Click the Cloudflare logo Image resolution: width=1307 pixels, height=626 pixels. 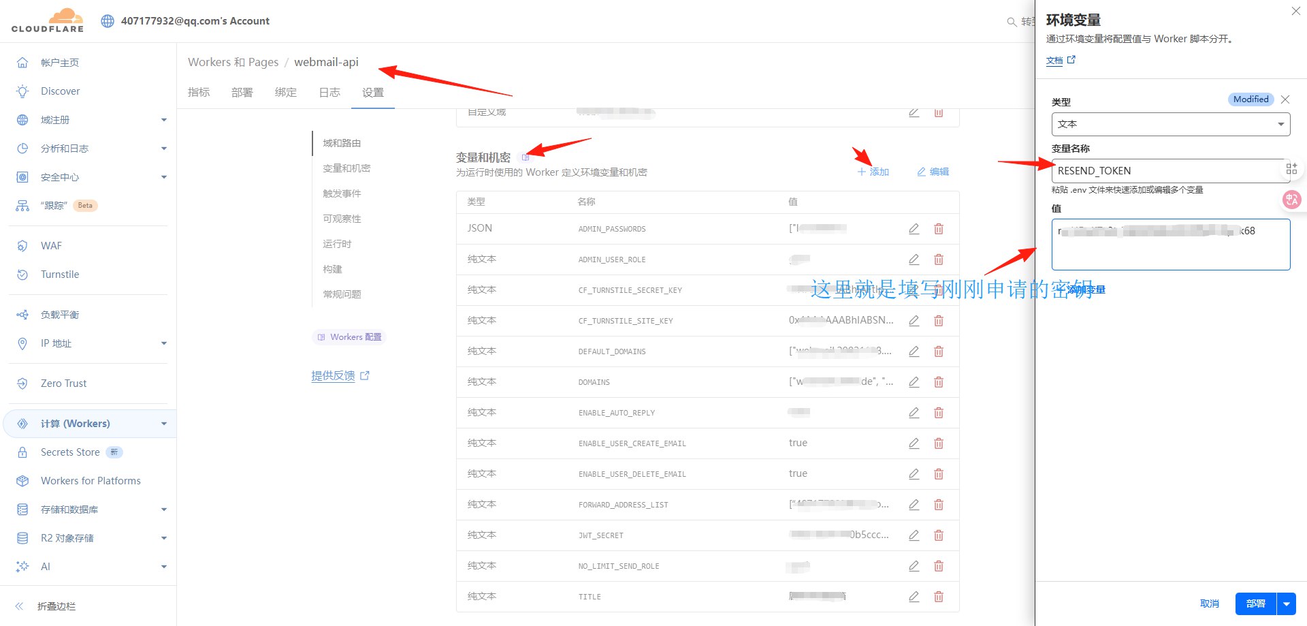(x=46, y=20)
